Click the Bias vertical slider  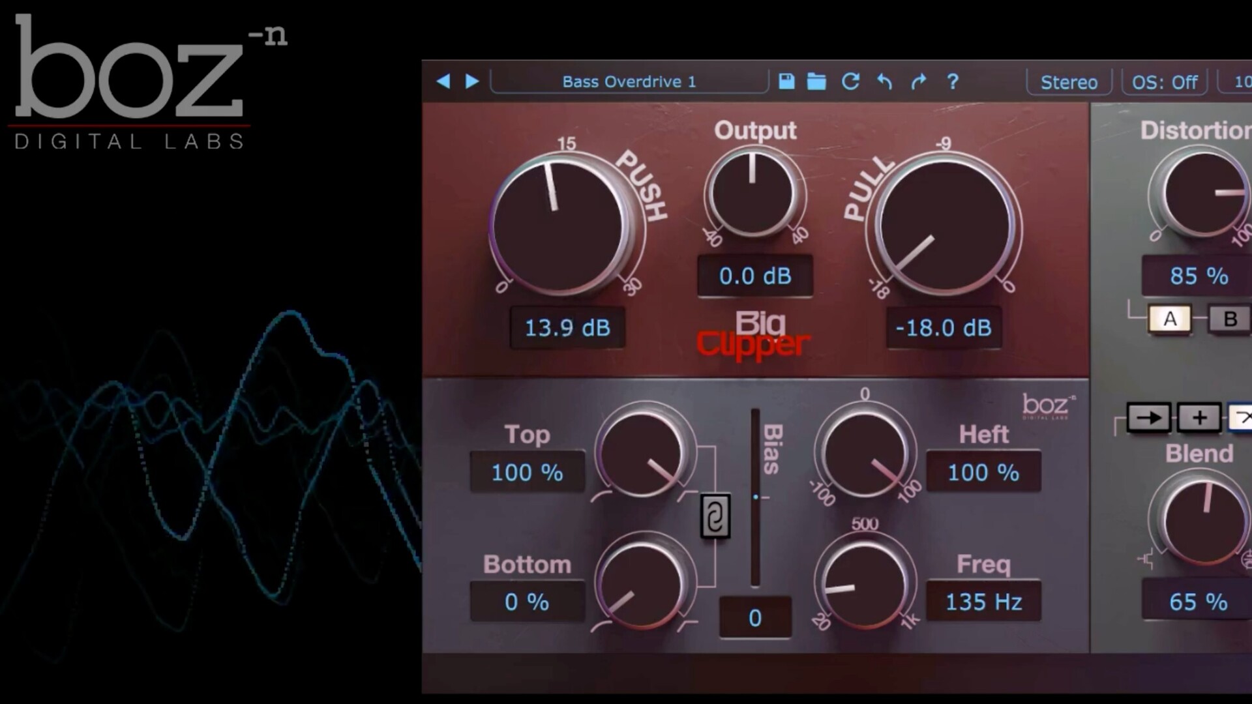[x=755, y=498]
